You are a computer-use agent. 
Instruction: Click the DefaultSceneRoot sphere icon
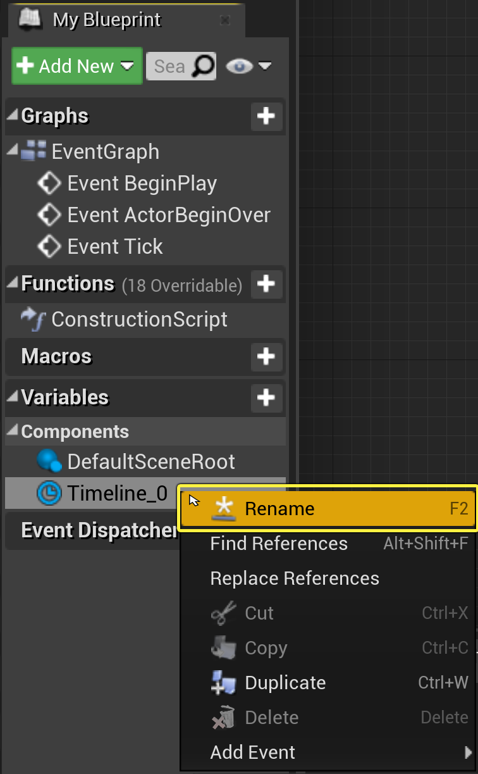click(x=49, y=461)
